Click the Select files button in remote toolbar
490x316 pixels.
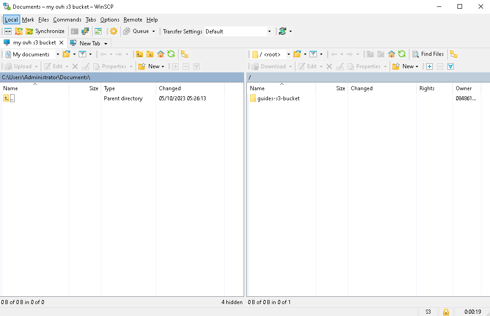429,66
